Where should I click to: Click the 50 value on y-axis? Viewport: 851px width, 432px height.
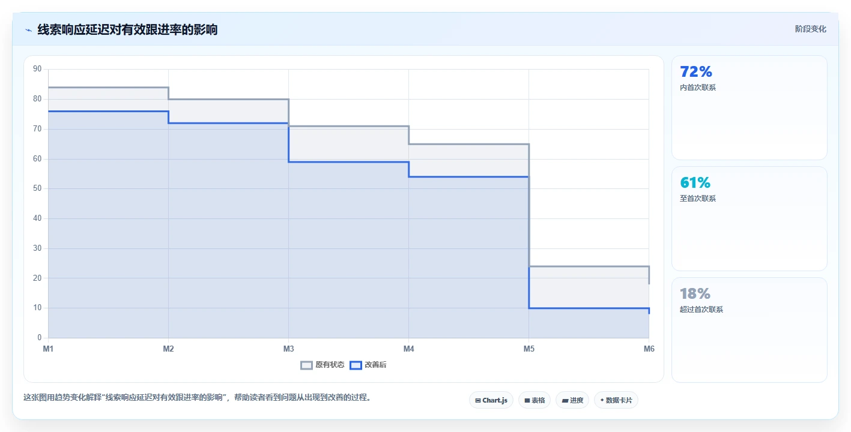pos(37,188)
